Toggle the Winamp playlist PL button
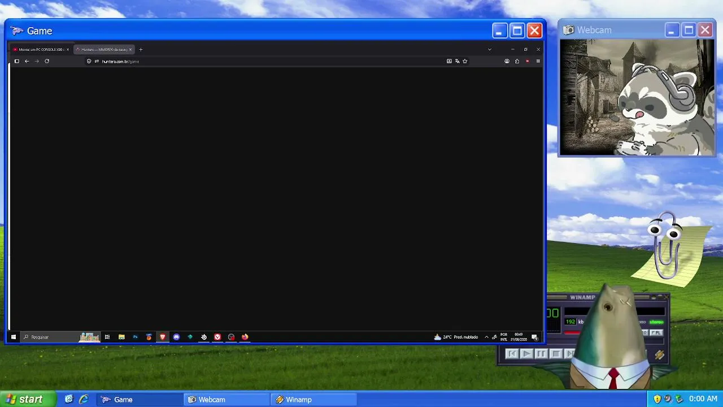This screenshot has width=723, height=407. click(x=656, y=333)
